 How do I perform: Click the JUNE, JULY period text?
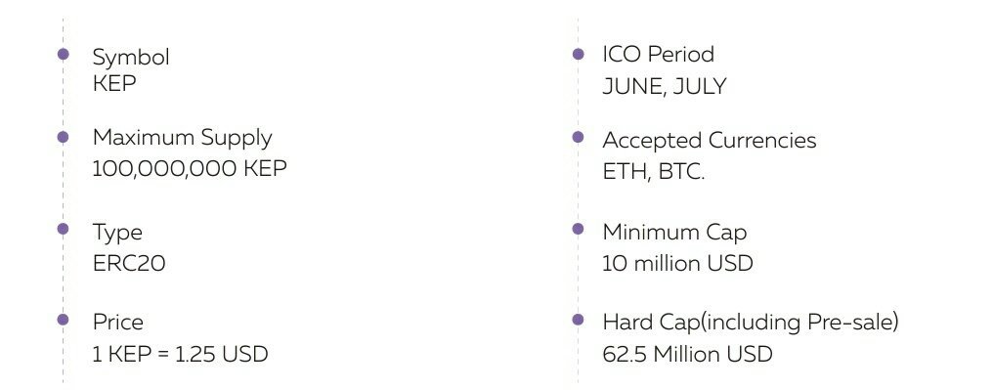(x=665, y=87)
